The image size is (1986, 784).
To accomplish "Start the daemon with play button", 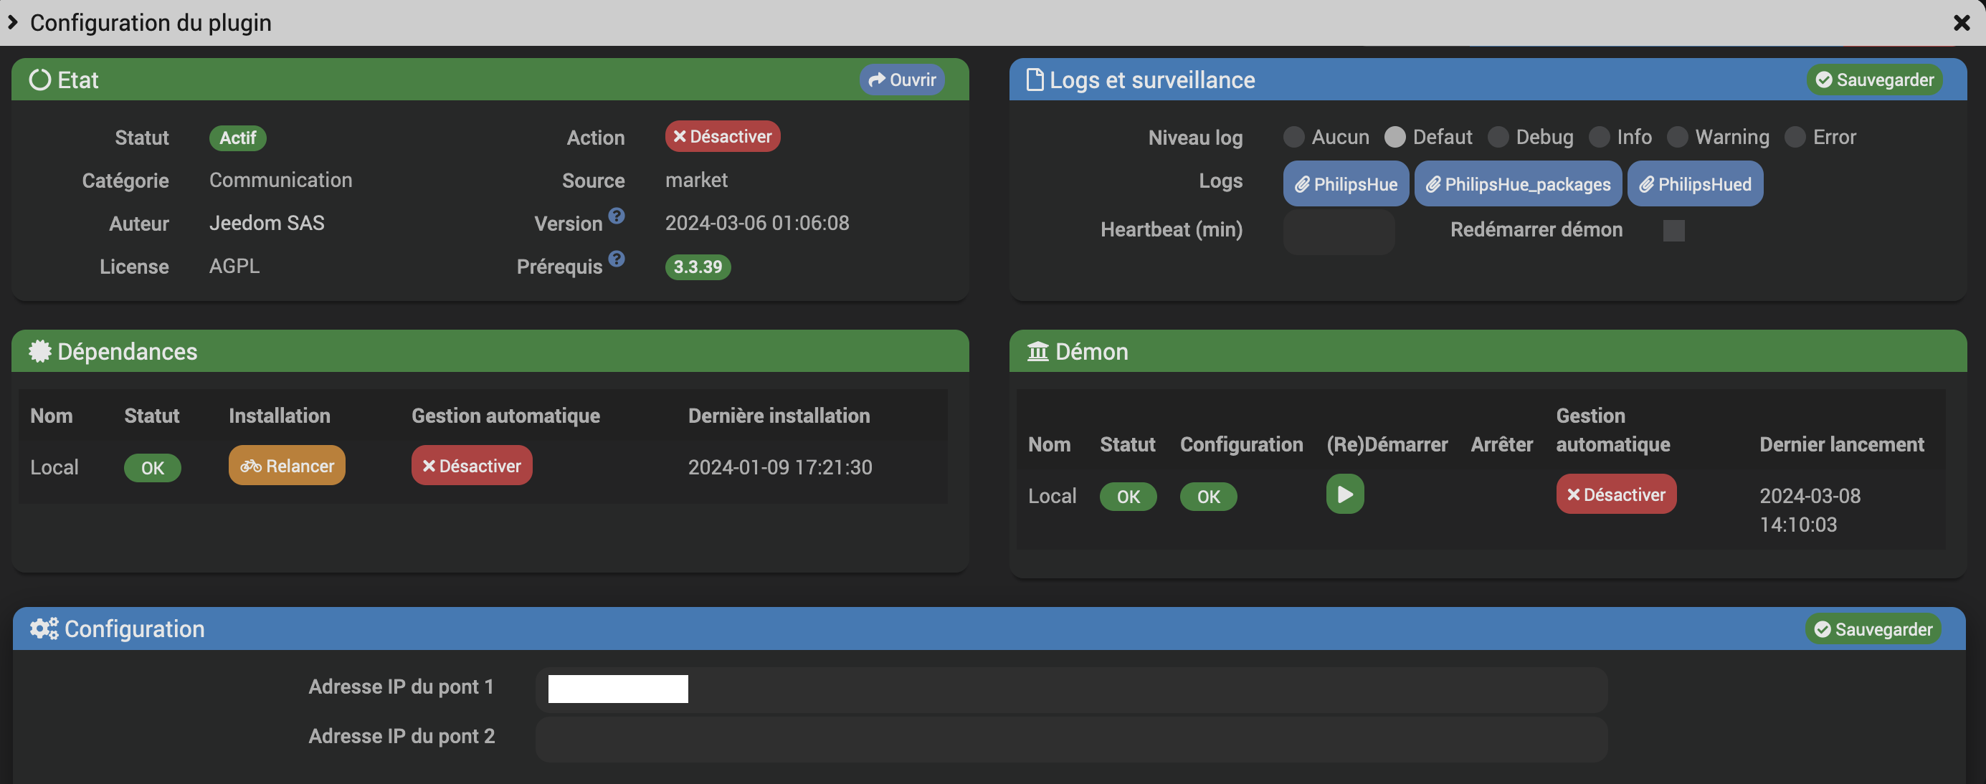I will [x=1344, y=494].
